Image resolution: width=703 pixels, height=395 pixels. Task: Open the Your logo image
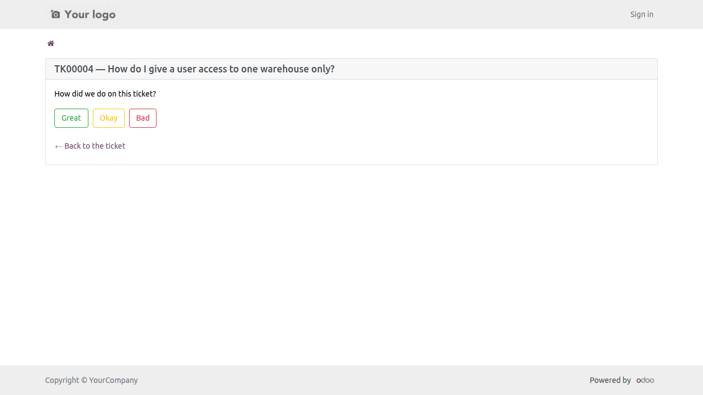(x=83, y=15)
